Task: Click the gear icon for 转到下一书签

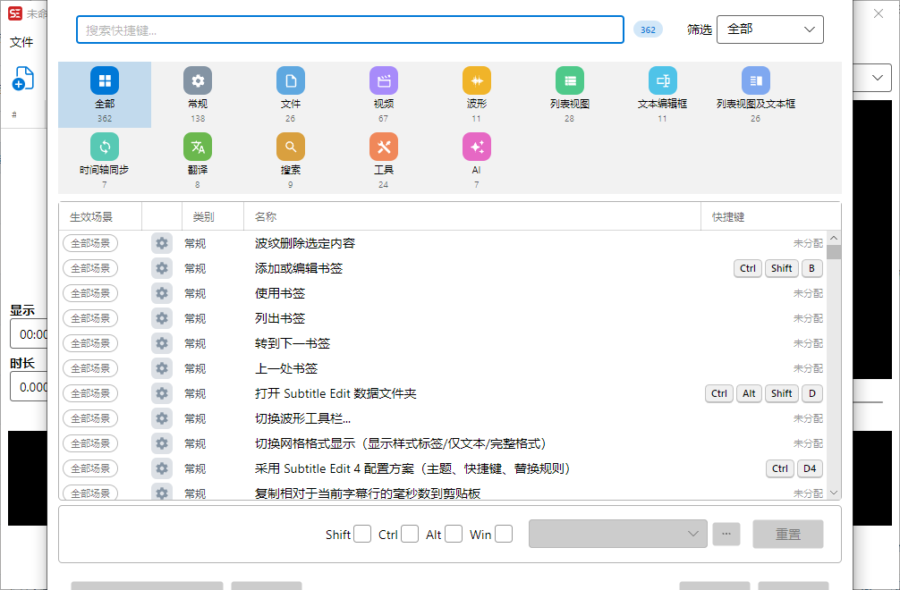Action: 162,343
